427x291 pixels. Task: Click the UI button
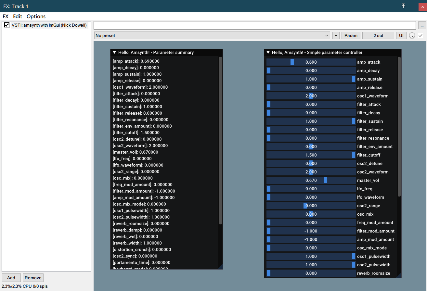401,35
